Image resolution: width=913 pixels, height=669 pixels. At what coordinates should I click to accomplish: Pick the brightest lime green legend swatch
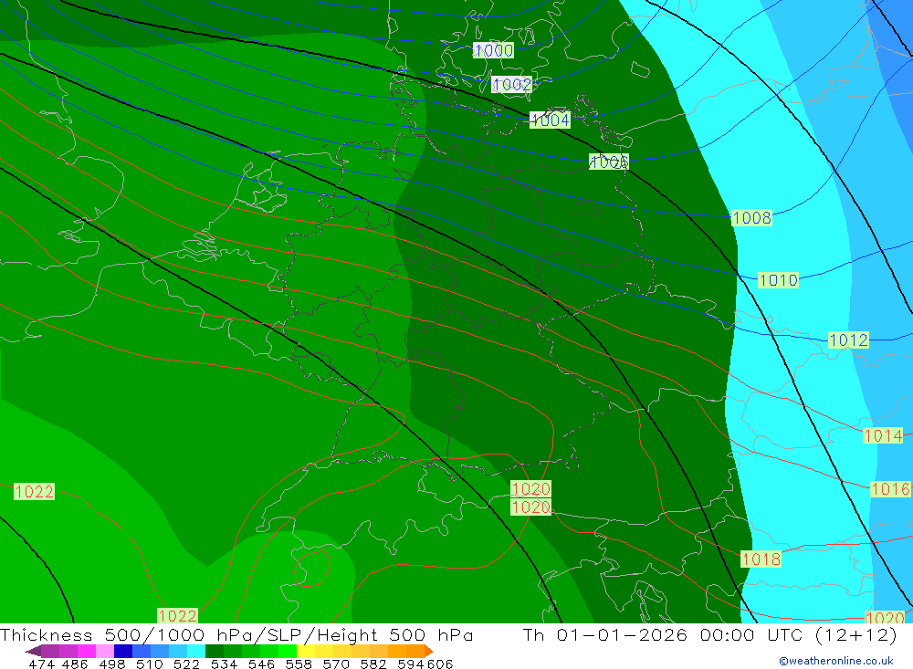click(288, 651)
